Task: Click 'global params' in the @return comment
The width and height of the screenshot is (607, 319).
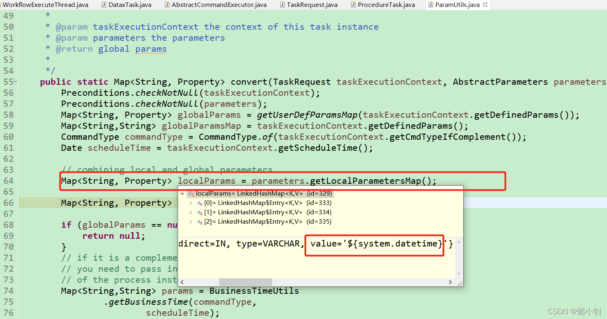Action: tap(132, 49)
